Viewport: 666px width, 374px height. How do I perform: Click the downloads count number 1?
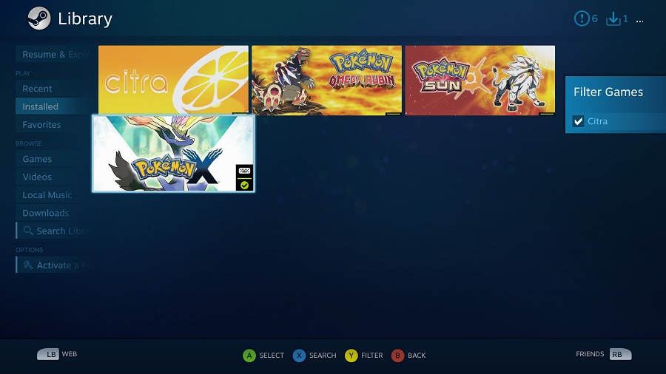625,18
